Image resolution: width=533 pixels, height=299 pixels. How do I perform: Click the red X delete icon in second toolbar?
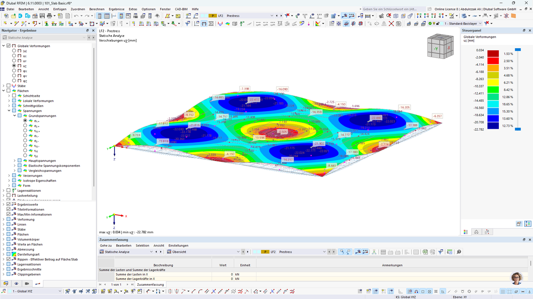[391, 24]
